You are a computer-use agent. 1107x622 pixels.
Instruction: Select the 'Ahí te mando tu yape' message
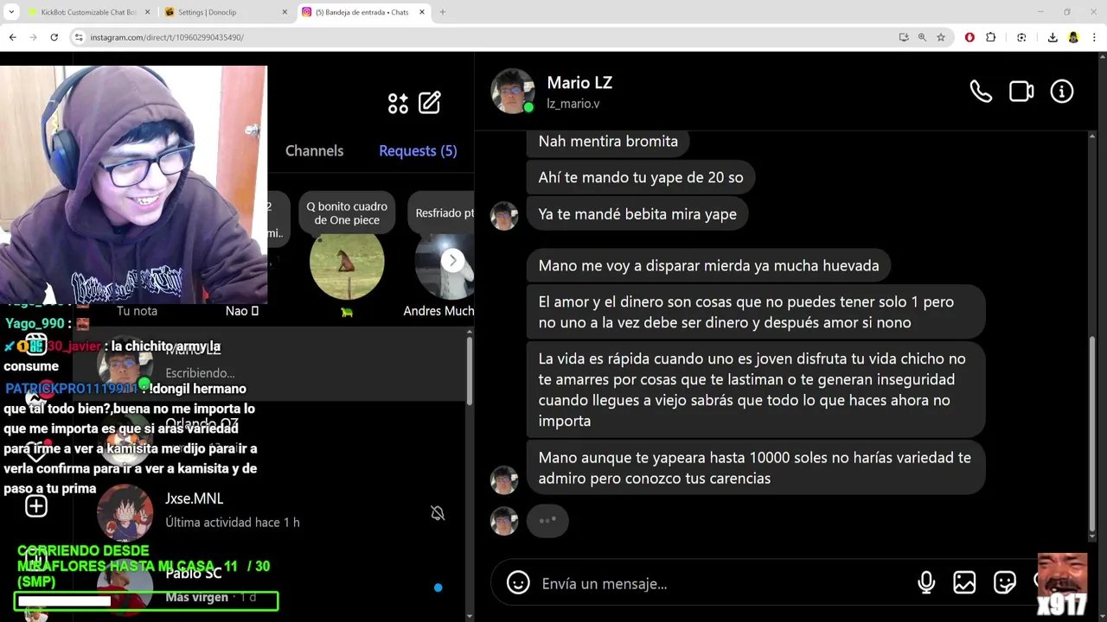click(x=641, y=178)
